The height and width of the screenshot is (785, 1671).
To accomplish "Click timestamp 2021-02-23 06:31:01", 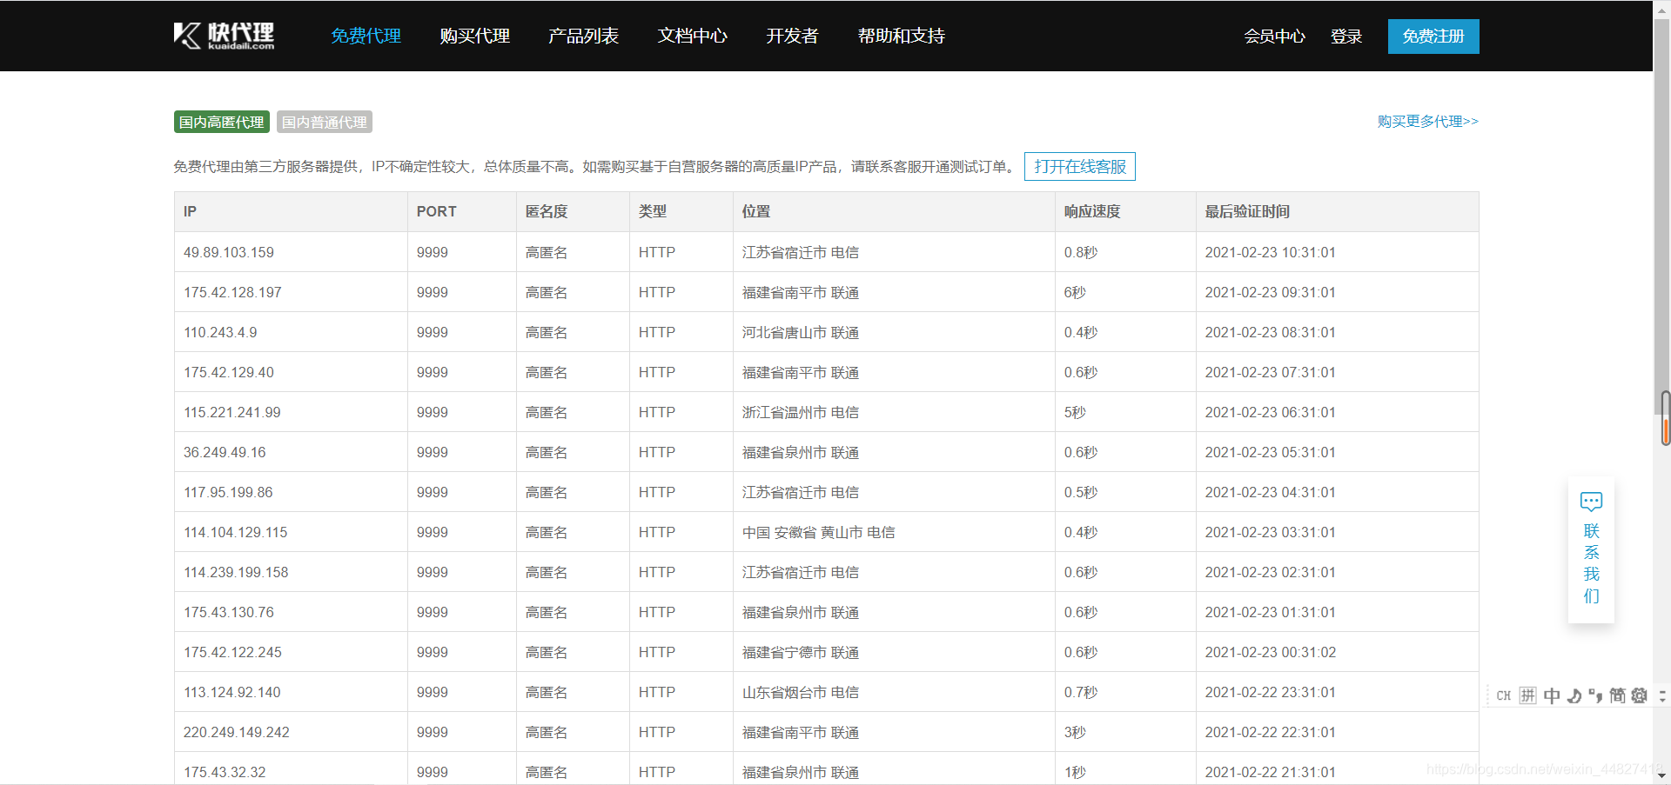I will pos(1271,412).
